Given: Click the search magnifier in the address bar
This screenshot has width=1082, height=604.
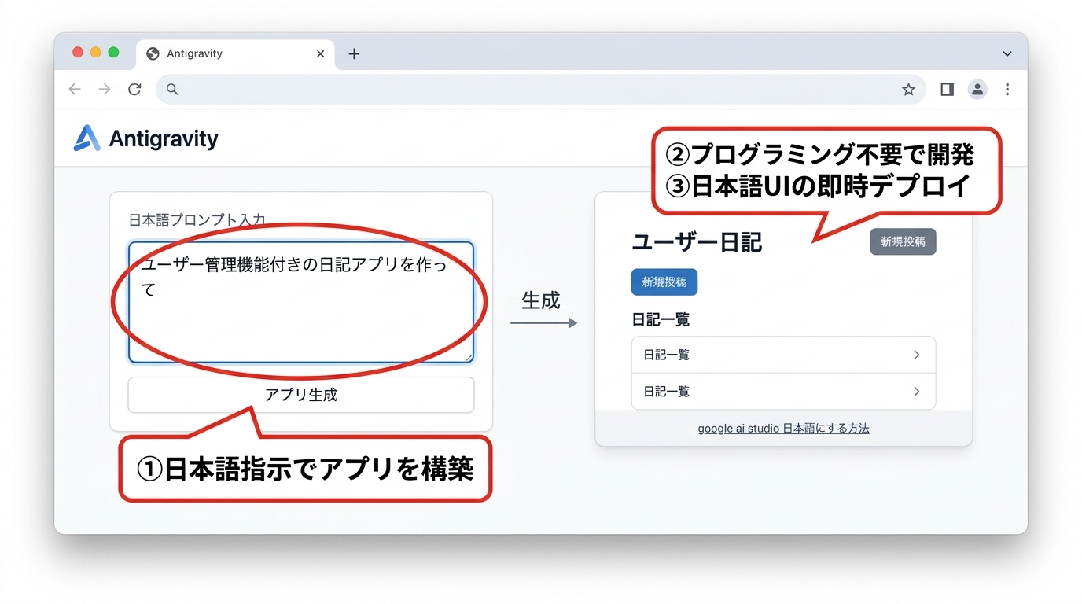Looking at the screenshot, I should tap(172, 89).
